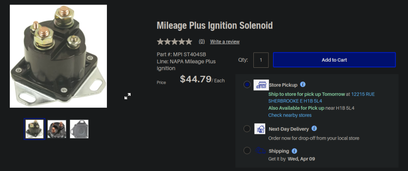View the second product thumbnail image
The image size is (408, 171).
[57, 129]
